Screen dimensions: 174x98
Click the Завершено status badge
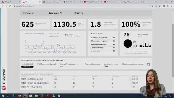(27, 67)
